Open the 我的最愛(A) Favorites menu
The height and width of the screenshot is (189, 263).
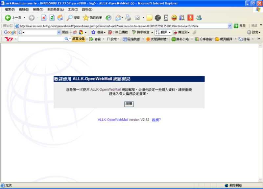[56, 9]
